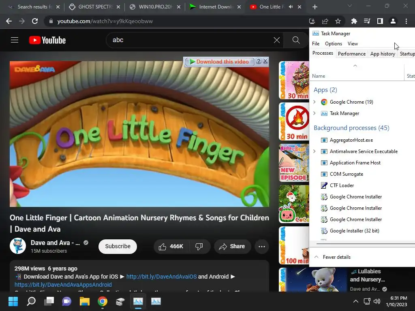Expand Antimalware Service Executable row

[x=314, y=151]
